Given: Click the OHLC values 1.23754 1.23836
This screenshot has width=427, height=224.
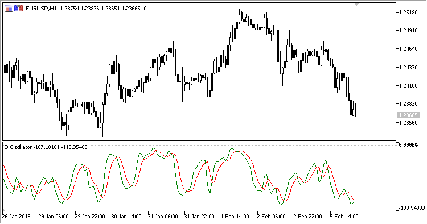Looking at the screenshot, I should pos(80,9).
